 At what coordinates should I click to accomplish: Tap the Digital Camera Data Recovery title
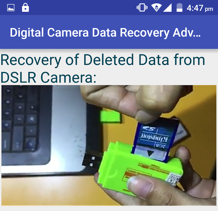point(105,33)
